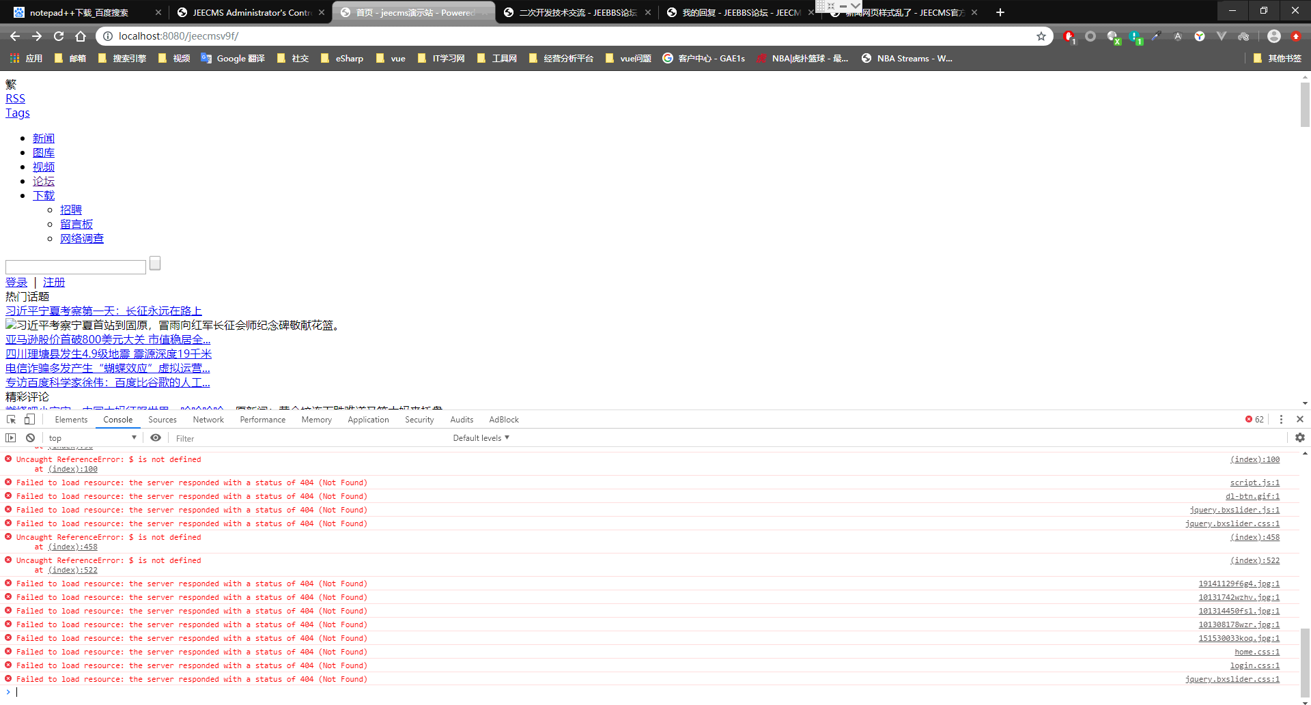Open the colorful Y-shaped extension
Image resolution: width=1311 pixels, height=705 pixels.
tap(1200, 36)
